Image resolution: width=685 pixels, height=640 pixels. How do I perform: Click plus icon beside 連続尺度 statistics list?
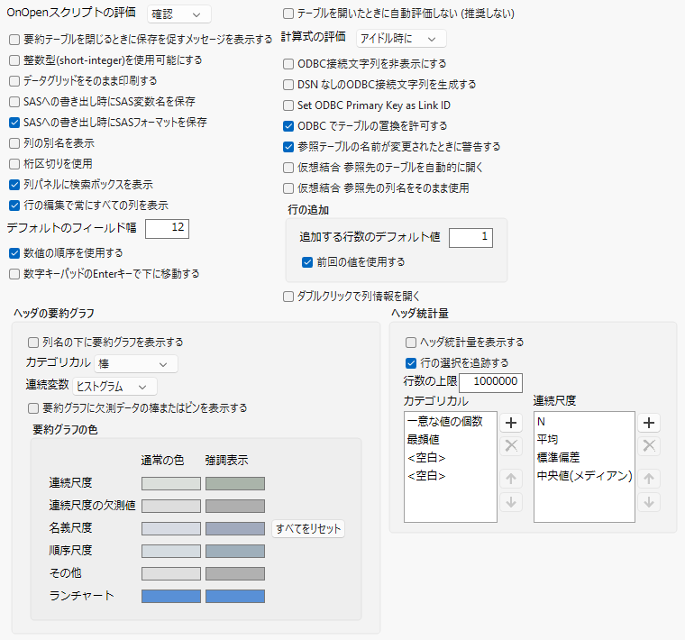coord(649,423)
